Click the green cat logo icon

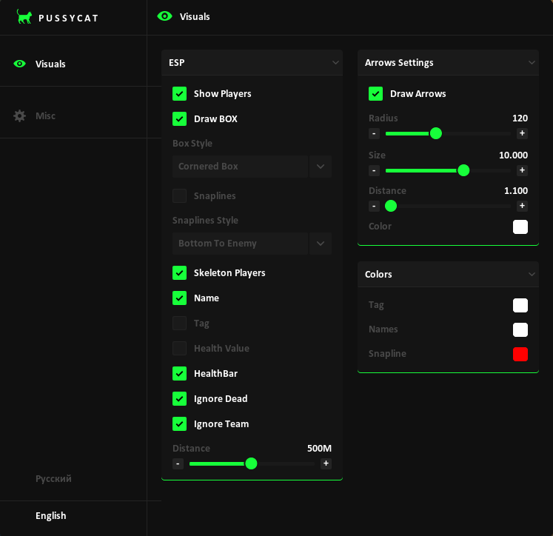click(x=24, y=17)
